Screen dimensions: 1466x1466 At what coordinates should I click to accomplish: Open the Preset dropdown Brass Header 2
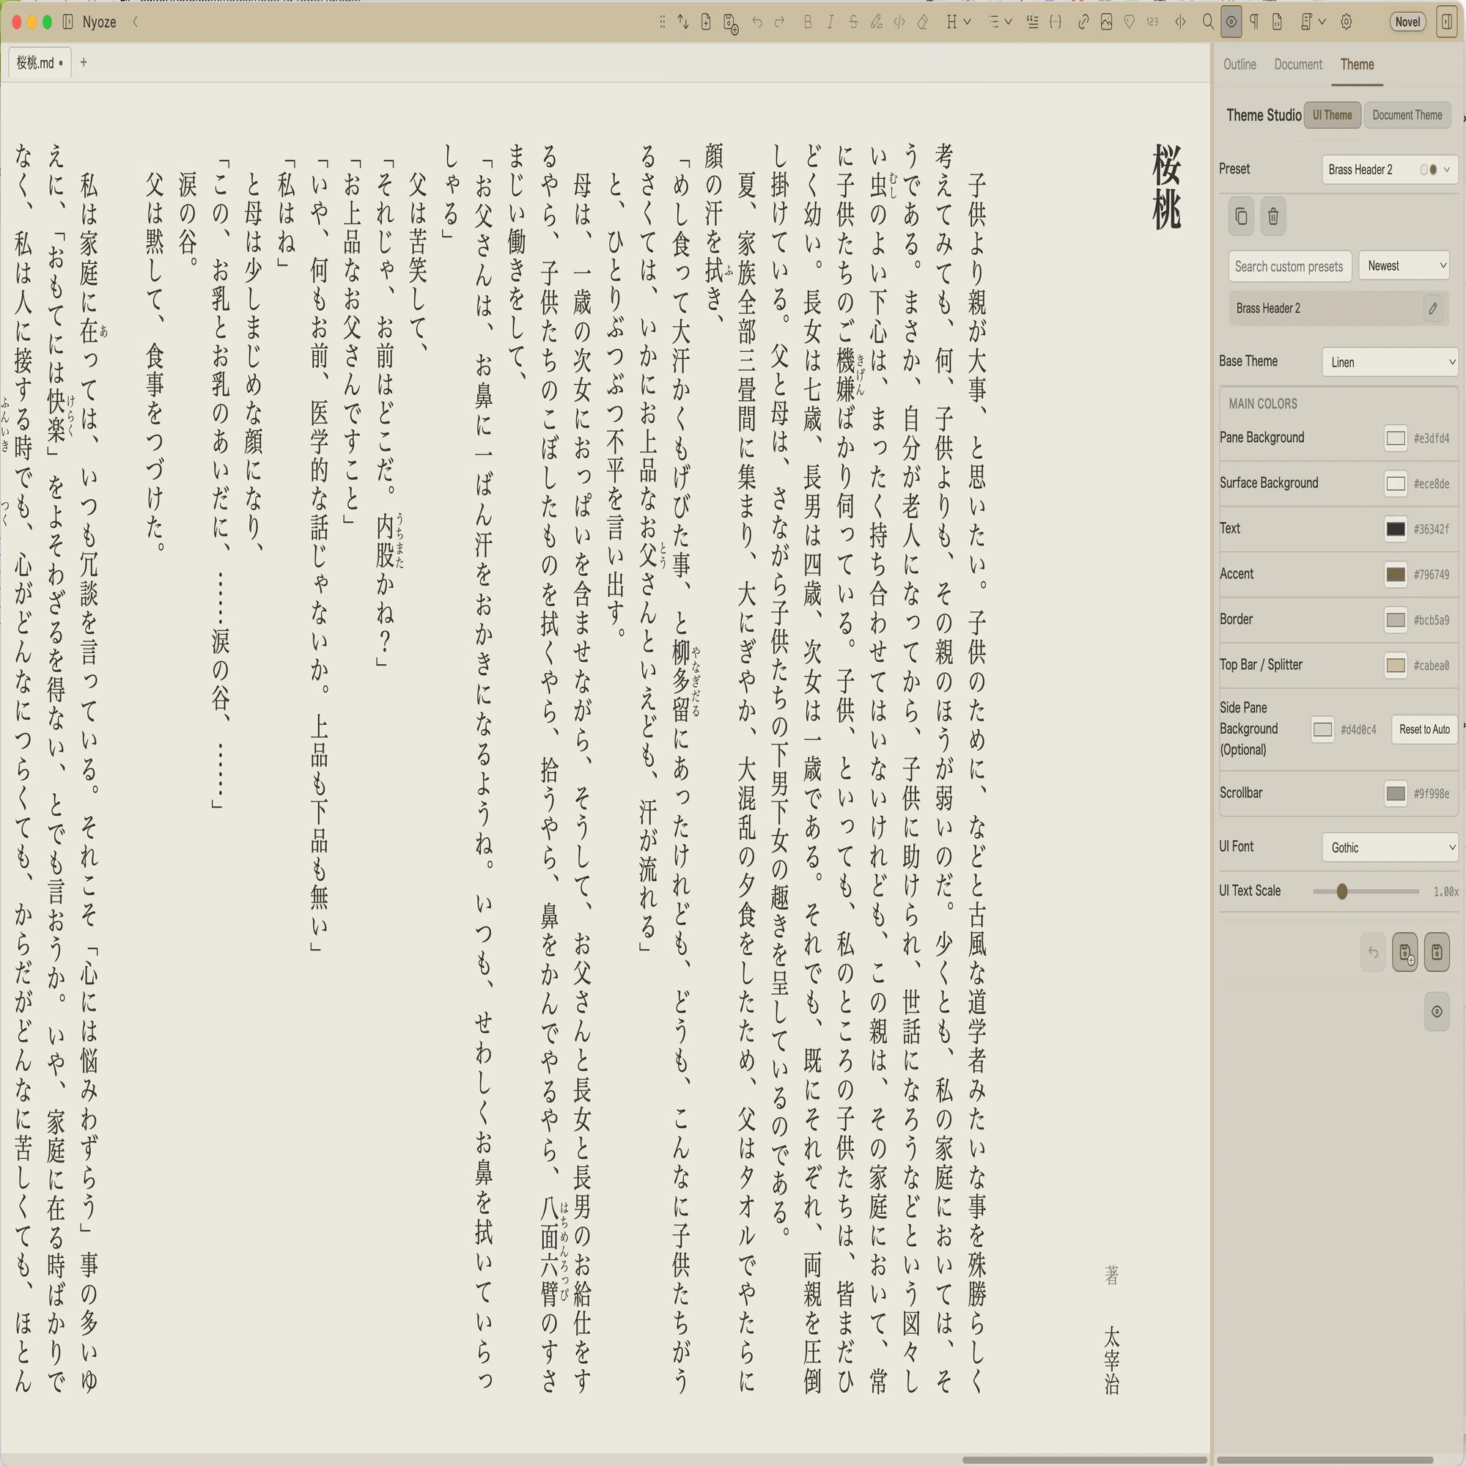[1389, 169]
